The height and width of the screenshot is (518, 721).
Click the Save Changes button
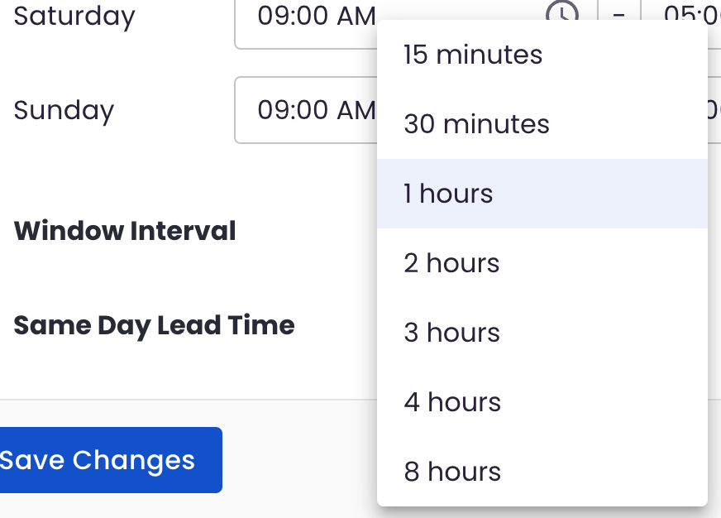[111, 460]
